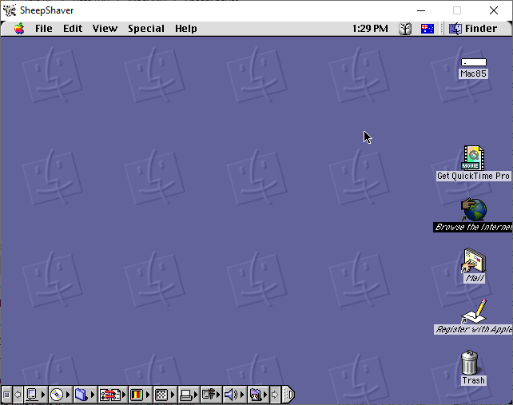The width and height of the screenshot is (513, 405).
Task: Open the View menu
Action: coord(105,29)
